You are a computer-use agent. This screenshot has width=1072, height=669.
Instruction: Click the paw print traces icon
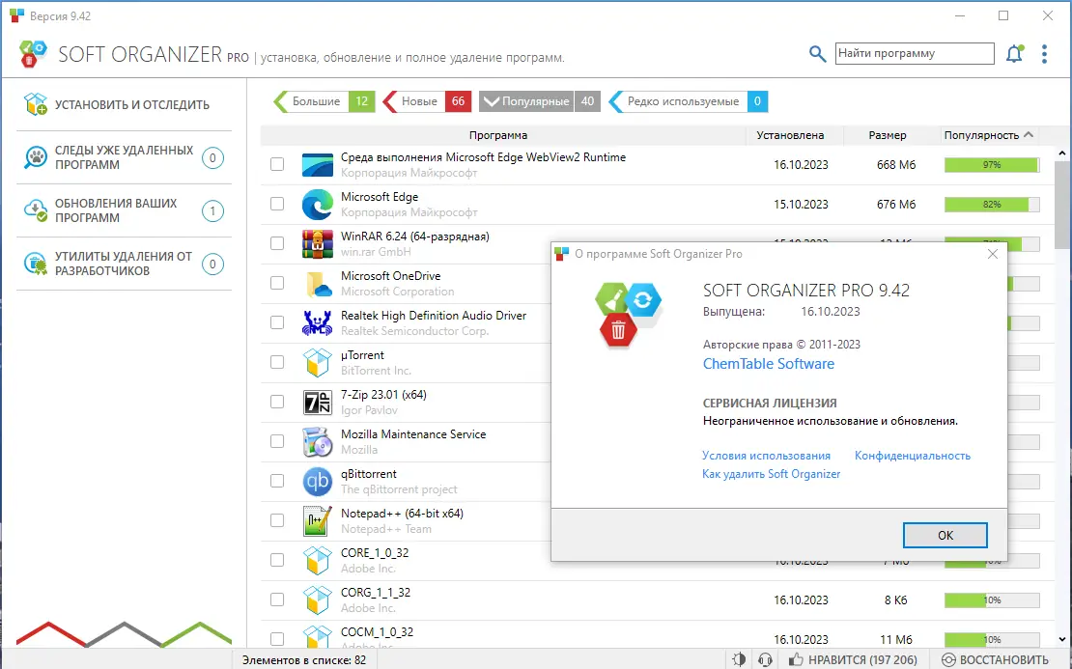tap(36, 157)
